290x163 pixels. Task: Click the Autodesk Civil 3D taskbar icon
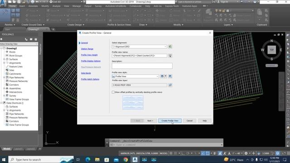click(x=135, y=159)
